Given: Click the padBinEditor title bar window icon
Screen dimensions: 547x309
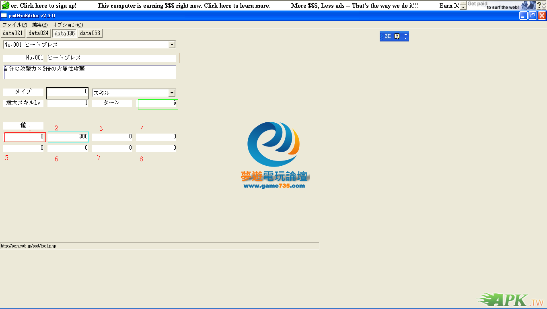Looking at the screenshot, I should [4, 16].
